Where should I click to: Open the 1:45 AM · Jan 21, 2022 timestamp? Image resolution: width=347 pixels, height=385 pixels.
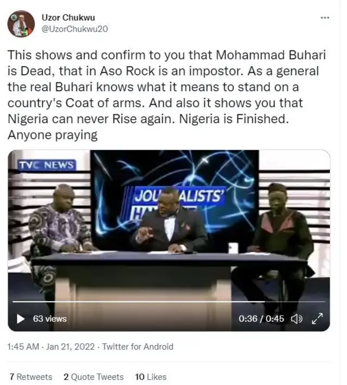click(52, 347)
